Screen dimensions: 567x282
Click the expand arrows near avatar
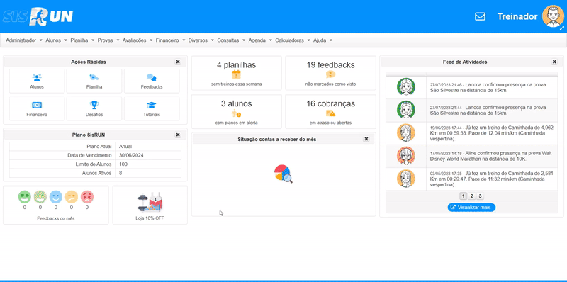tap(562, 28)
